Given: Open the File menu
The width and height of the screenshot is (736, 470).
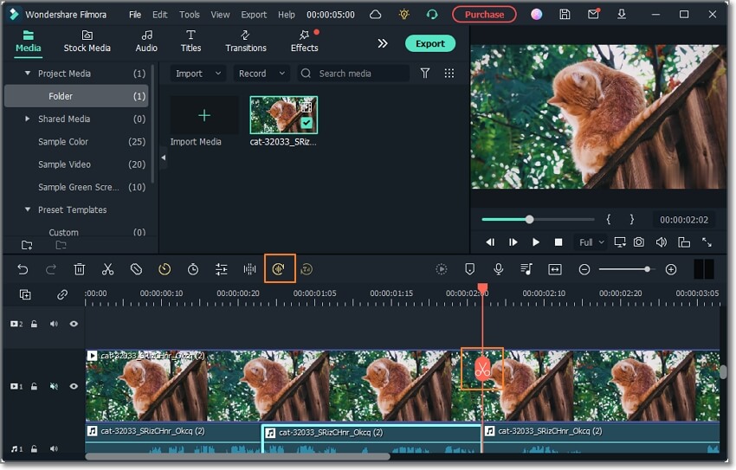Looking at the screenshot, I should [x=135, y=15].
